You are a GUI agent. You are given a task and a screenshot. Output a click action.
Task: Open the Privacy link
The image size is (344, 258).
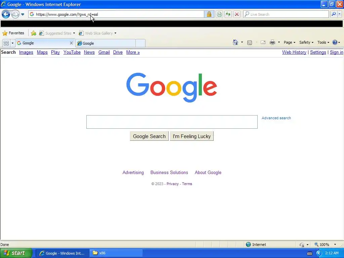(173, 184)
